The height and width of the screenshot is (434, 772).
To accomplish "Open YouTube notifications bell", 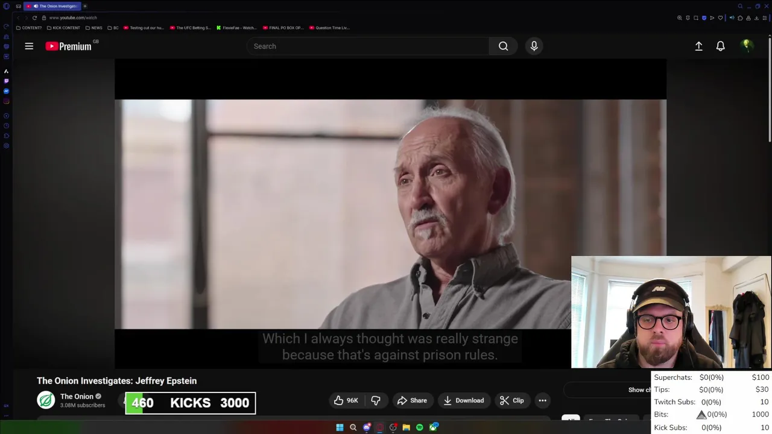I will coord(720,46).
